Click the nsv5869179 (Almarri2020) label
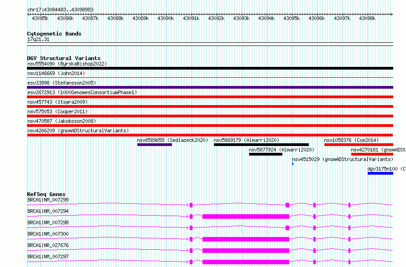This screenshot has height=267, width=406. tap(246, 140)
